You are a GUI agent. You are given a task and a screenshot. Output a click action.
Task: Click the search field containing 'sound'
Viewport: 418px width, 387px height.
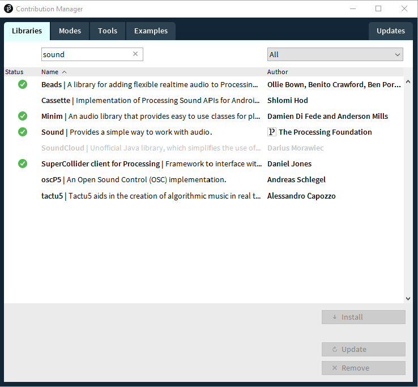point(92,54)
